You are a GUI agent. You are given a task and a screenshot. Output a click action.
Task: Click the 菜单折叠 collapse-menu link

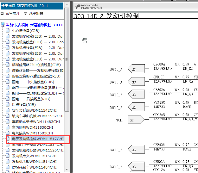(36, 13)
